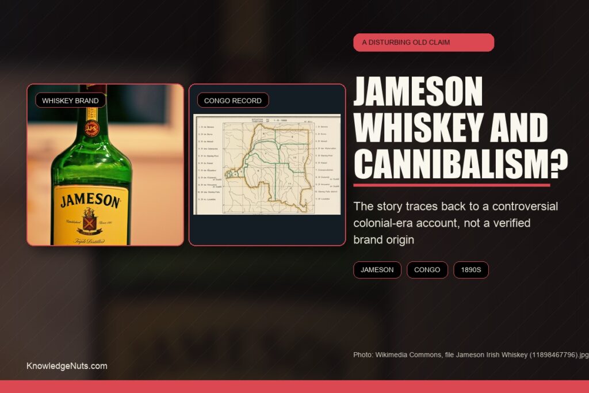
Task: Open the Jameson bottle photo card
Action: [x=105, y=165]
